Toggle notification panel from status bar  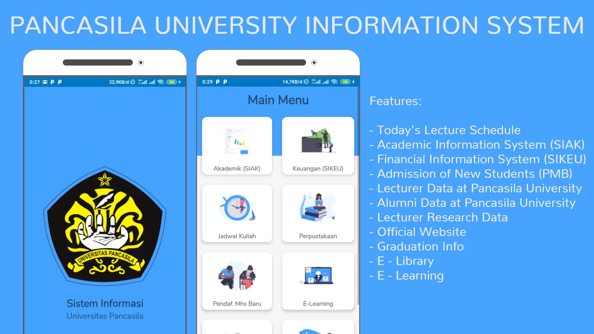(105, 82)
